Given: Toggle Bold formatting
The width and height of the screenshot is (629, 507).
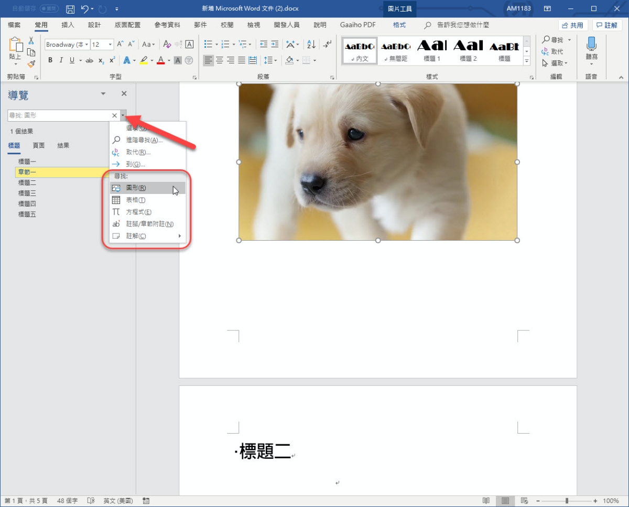Looking at the screenshot, I should (50, 60).
